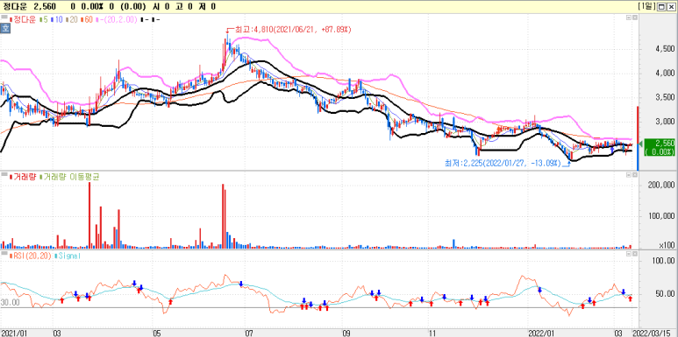Select the 20-day moving average legend
The height and width of the screenshot is (337, 678).
(71, 19)
